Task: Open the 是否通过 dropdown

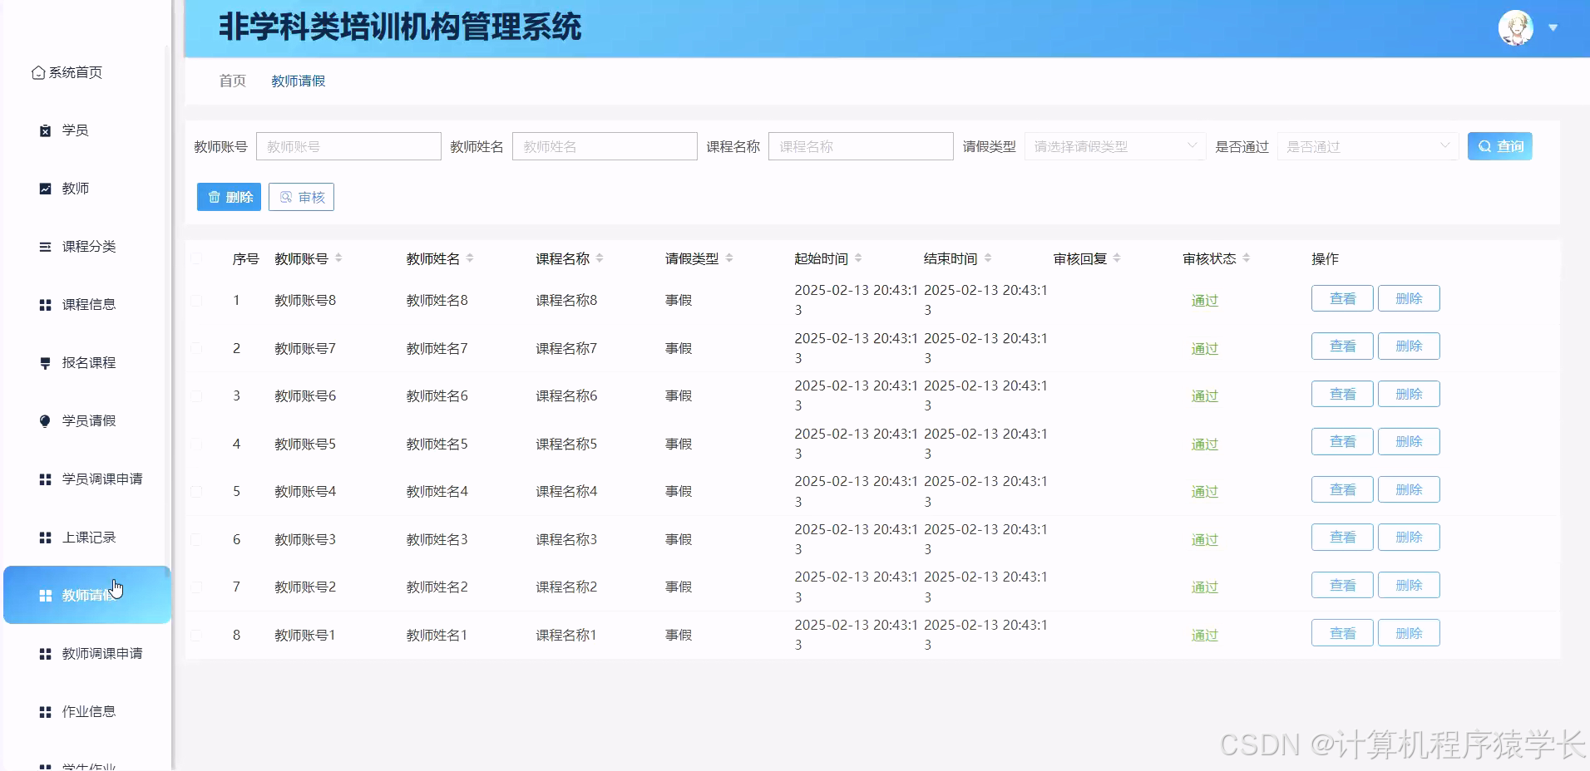Action: point(1368,146)
